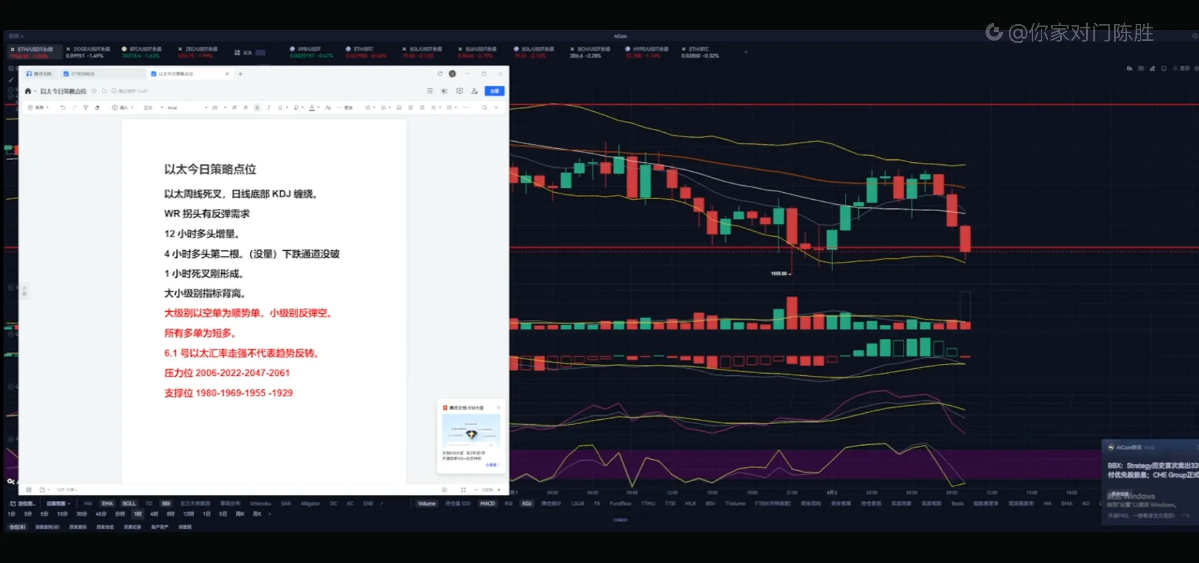The image size is (1199, 563).
Task: Toggle the MA indicator
Action: click(88, 503)
